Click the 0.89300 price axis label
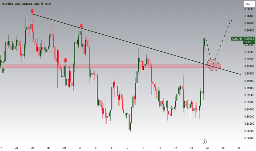256x151 pixels. (249, 95)
